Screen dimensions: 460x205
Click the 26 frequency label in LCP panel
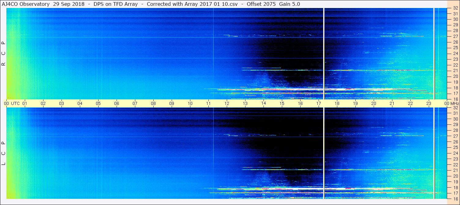point(455,142)
